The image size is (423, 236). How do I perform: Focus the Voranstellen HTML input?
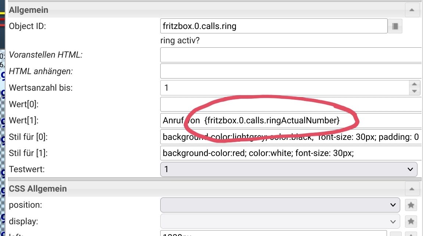(x=290, y=55)
